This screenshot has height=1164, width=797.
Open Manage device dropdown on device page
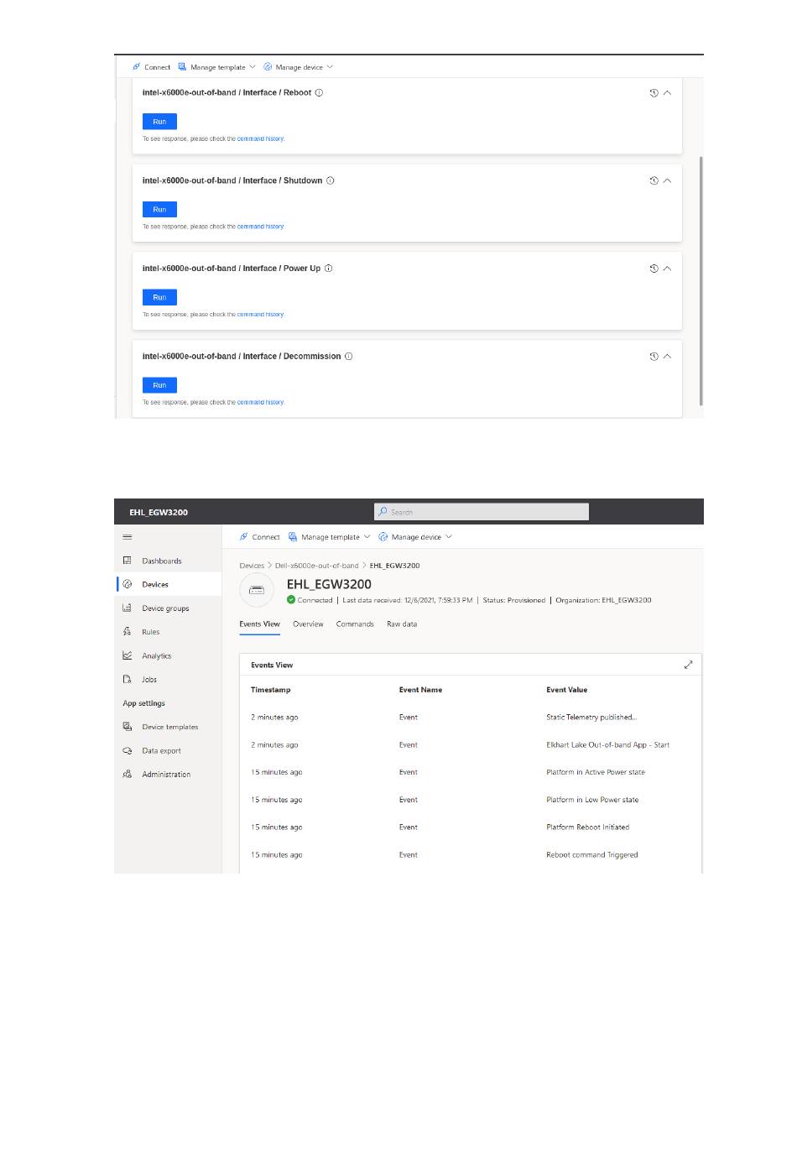[415, 537]
